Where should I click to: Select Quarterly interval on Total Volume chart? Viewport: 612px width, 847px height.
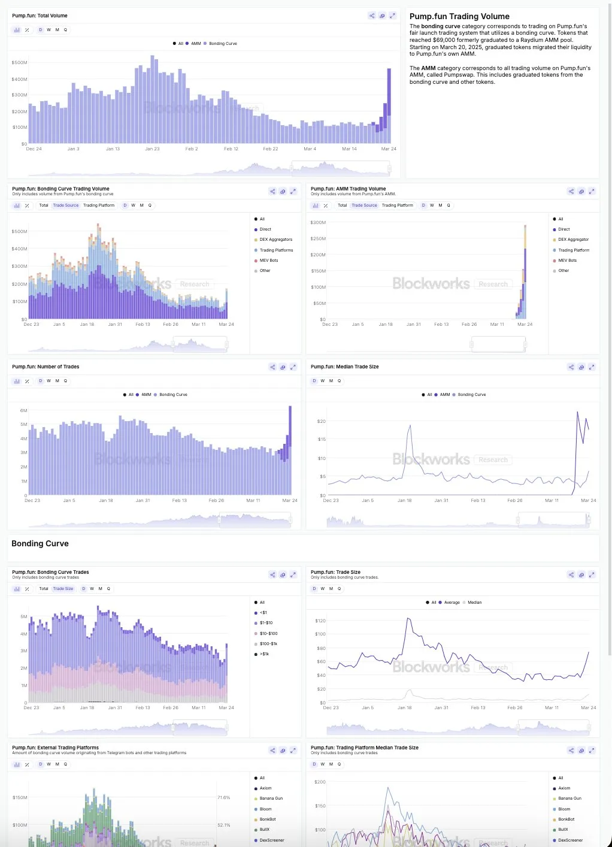[x=65, y=30]
